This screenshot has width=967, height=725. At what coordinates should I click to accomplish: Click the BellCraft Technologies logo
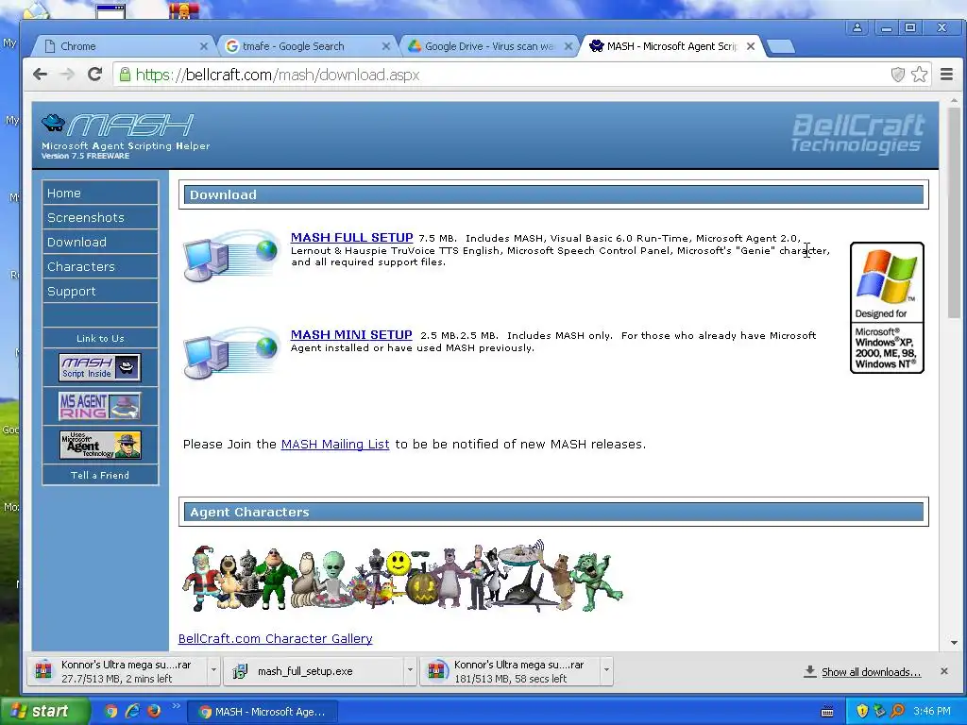(857, 132)
